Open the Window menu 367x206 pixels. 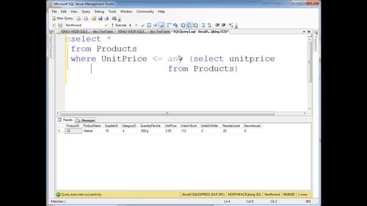coord(126,11)
